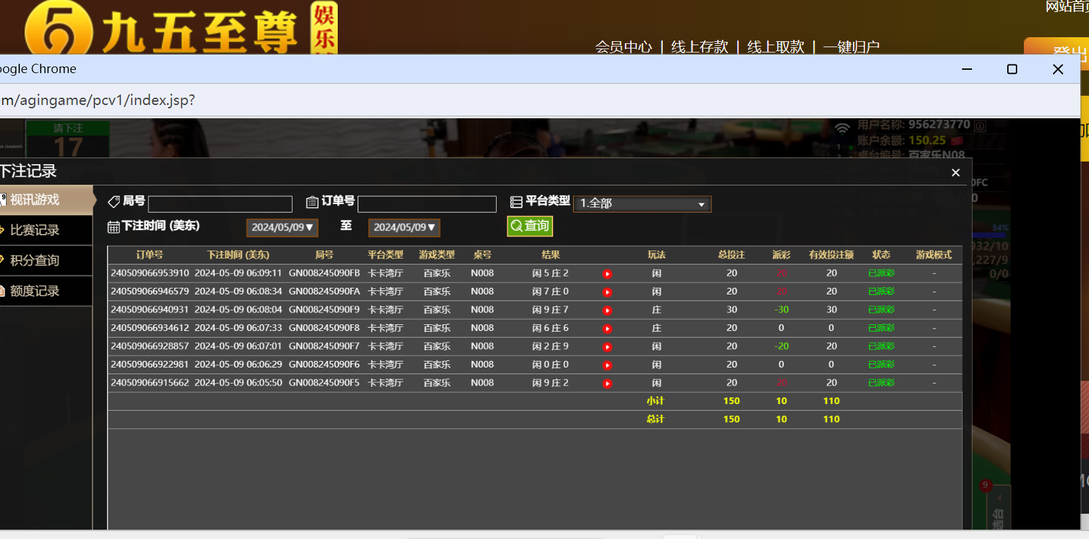Select round number GN008245090F9
This screenshot has height=539, width=1089.
click(x=324, y=310)
